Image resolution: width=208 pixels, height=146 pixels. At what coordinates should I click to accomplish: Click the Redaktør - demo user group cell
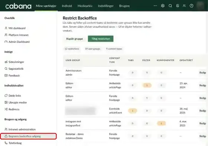coord(75,136)
